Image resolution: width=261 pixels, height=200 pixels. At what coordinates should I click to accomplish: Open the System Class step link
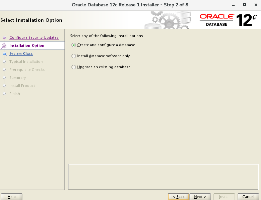point(21,54)
